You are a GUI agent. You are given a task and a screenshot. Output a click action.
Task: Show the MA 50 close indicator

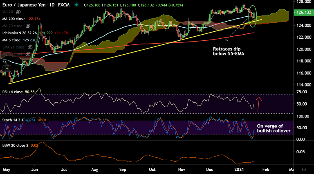[28, 54]
